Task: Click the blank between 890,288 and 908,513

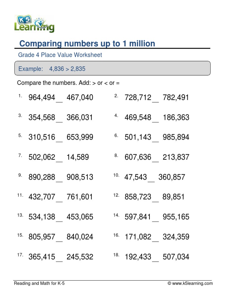Action: tap(59, 179)
